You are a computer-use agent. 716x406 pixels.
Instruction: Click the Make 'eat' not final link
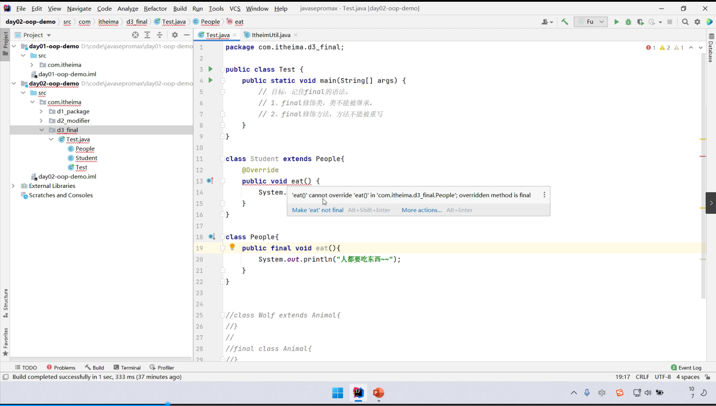(317, 210)
